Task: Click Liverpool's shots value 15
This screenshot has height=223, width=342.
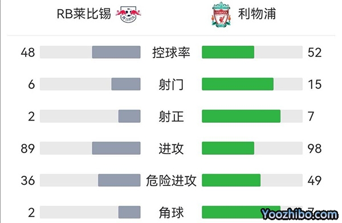Action: coord(315,84)
